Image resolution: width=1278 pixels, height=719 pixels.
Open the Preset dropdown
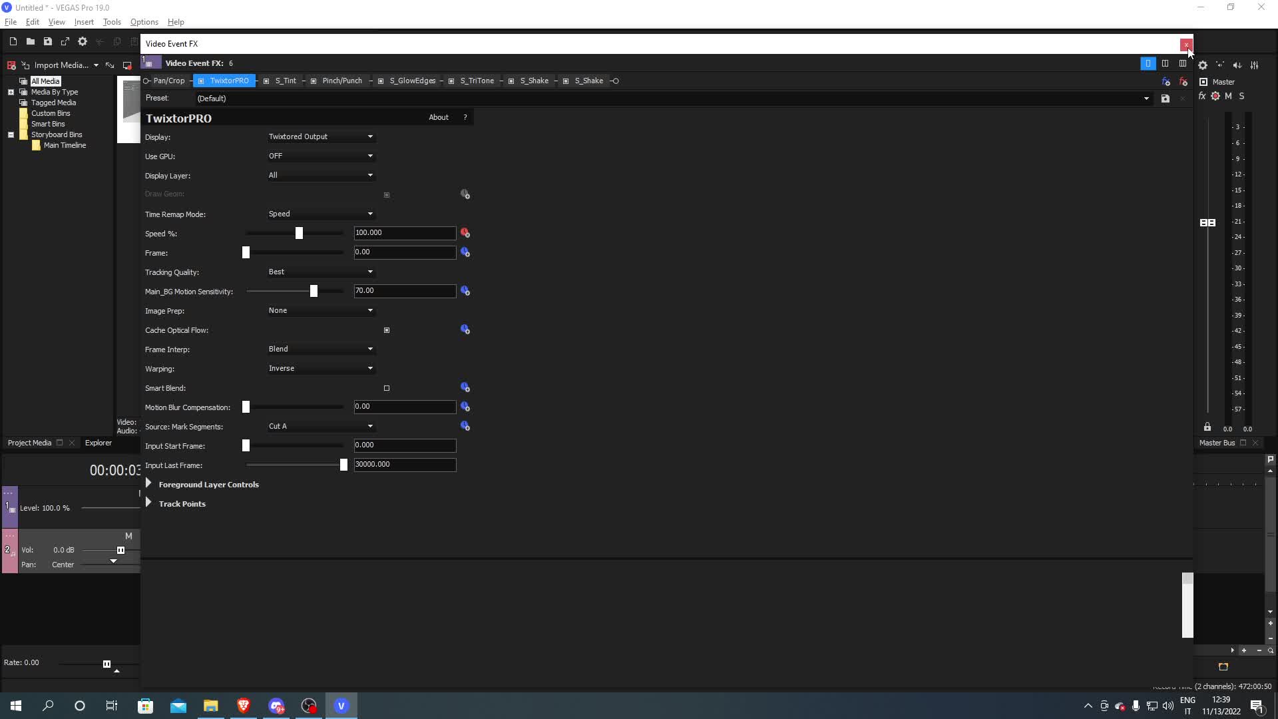pyautogui.click(x=1147, y=98)
